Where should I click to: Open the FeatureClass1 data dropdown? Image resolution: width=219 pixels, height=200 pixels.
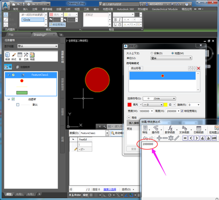pos(107,133)
